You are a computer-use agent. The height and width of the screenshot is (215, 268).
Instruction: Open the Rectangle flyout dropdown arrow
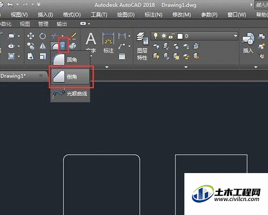[x=19, y=36]
